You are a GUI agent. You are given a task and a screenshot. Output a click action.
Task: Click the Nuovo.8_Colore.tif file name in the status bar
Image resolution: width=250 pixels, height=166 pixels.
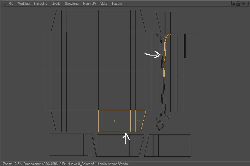pyautogui.click(x=81, y=164)
